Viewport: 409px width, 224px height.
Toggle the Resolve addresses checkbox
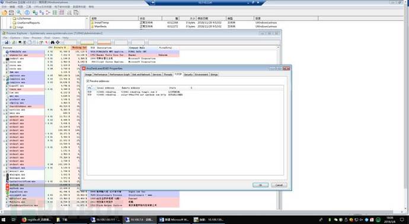click(88, 81)
